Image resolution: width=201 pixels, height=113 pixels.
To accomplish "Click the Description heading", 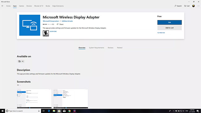I will pyautogui.click(x=24, y=70).
